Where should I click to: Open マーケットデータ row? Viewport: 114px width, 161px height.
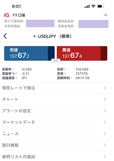coord(57,122)
